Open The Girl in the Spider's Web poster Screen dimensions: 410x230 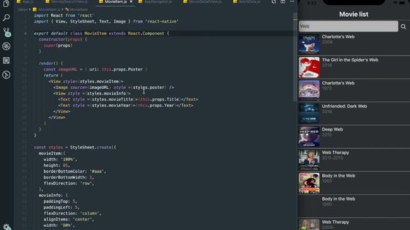click(309, 67)
